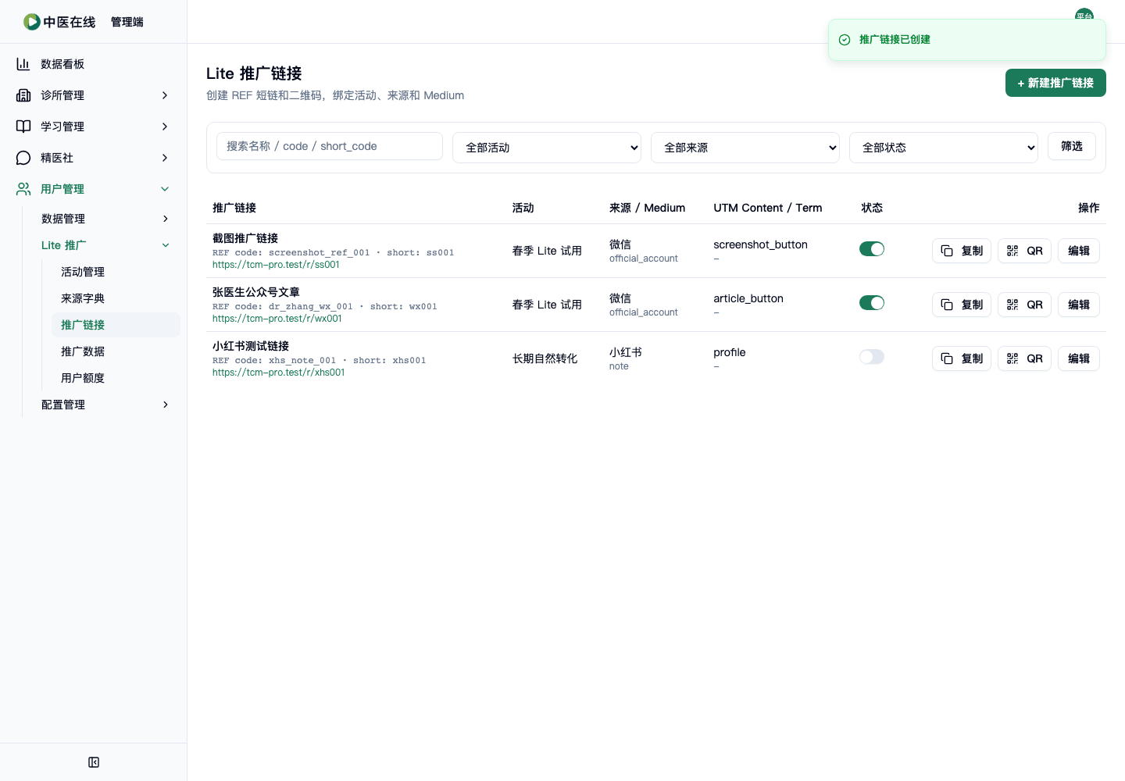Focus the 搜索名称 / code search field
The height and width of the screenshot is (781, 1125).
point(330,146)
